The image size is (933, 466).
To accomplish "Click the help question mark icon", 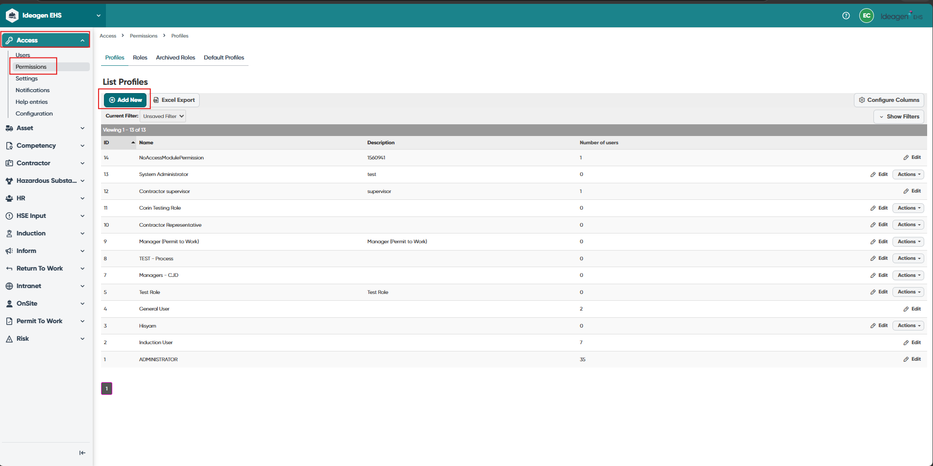I will [846, 16].
